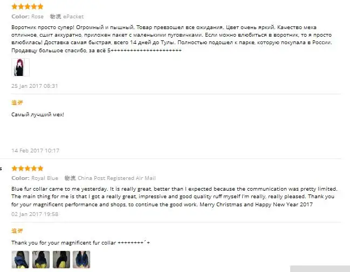Click orange additional-feedback label above Thank you comment
The width and height of the screenshot is (350, 272).
tap(17, 231)
